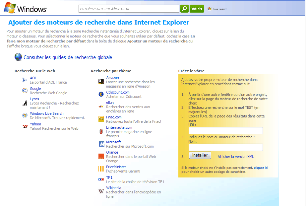Click the URL text field
This screenshot has width=306, height=206.
point(225,131)
